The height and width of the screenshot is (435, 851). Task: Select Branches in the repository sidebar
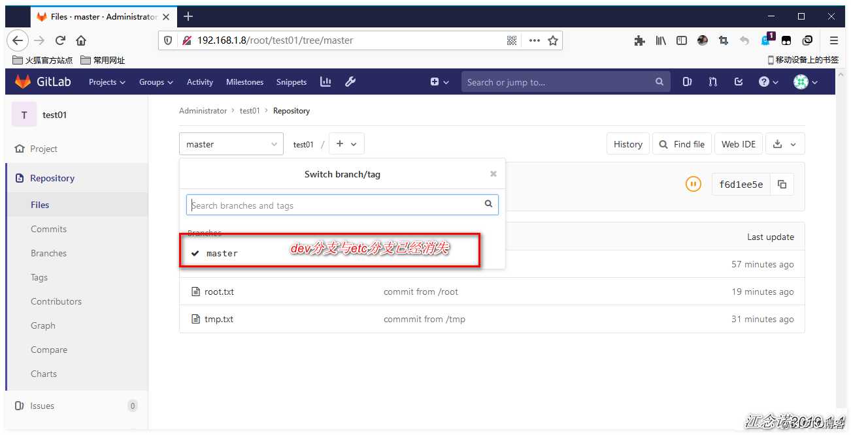(48, 253)
